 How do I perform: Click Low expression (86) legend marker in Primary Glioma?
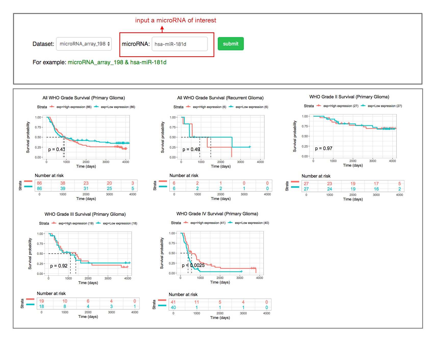pos(96,107)
